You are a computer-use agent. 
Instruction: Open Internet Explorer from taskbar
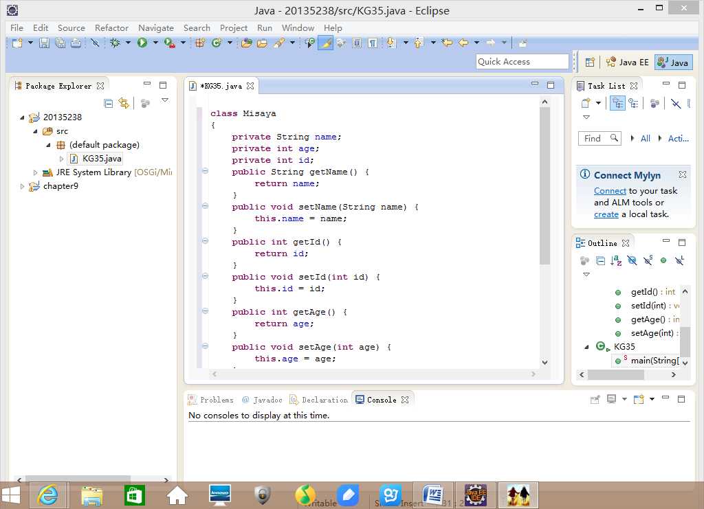pyautogui.click(x=47, y=495)
